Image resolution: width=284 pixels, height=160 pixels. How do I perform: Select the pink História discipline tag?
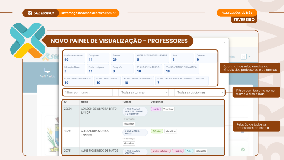(177, 151)
